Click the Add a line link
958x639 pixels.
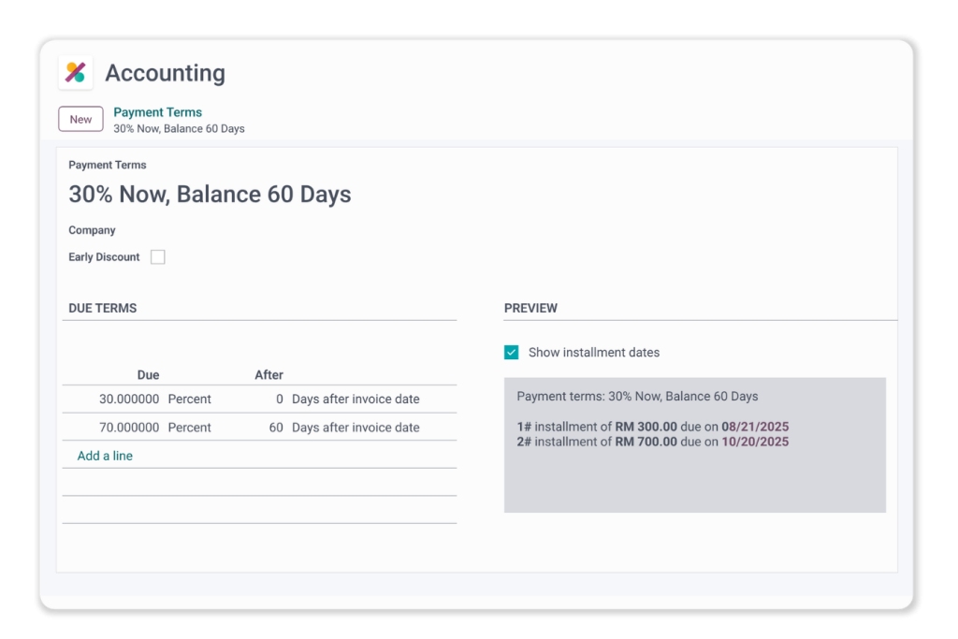[x=105, y=457]
